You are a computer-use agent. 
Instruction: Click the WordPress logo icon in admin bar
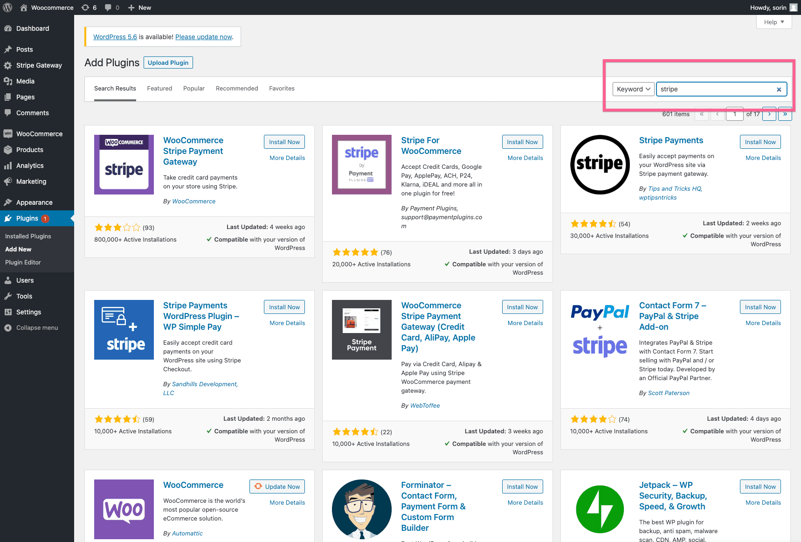(7, 7)
